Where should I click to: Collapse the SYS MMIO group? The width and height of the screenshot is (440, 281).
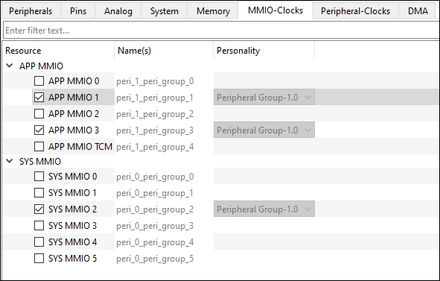click(10, 161)
